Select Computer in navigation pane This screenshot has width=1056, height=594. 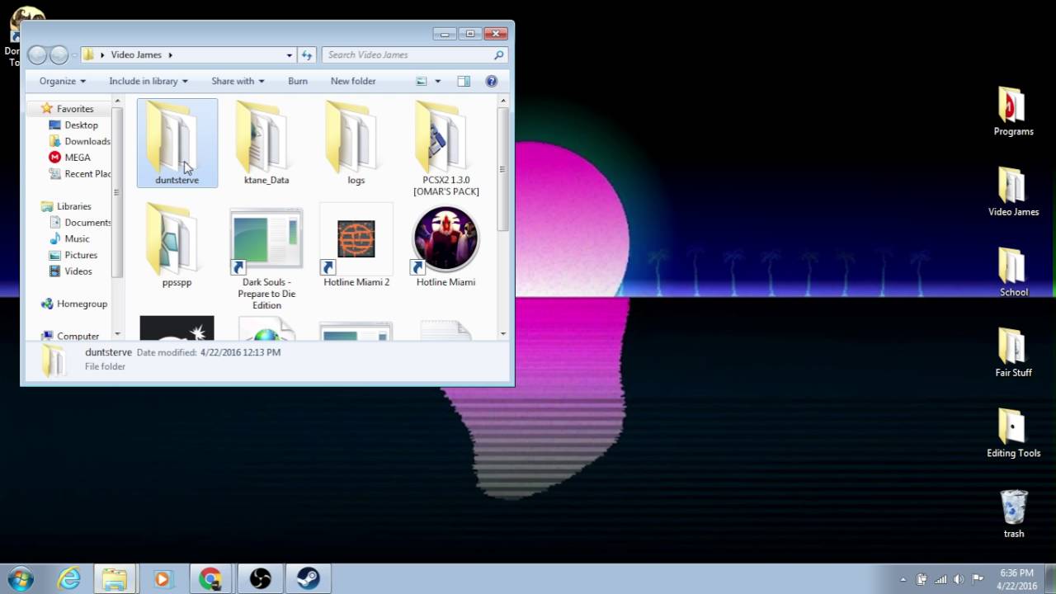[78, 336]
